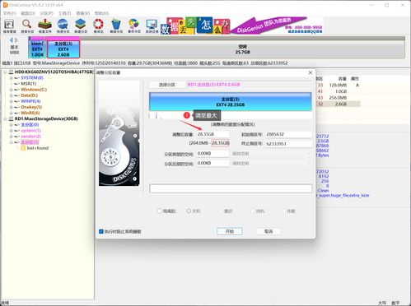Open the 磁盘(D) menu
The height and width of the screenshot is (306, 411).
pos(28,13)
